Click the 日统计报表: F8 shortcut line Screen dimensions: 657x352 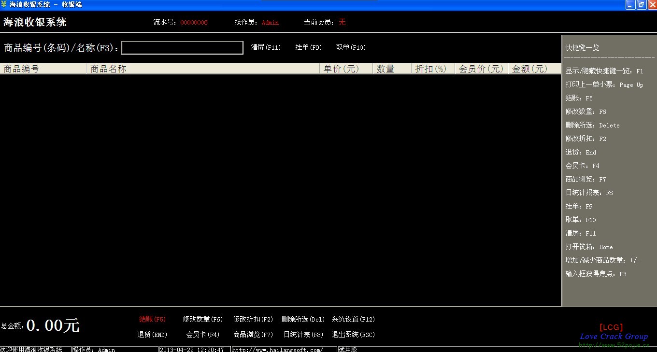589,193
